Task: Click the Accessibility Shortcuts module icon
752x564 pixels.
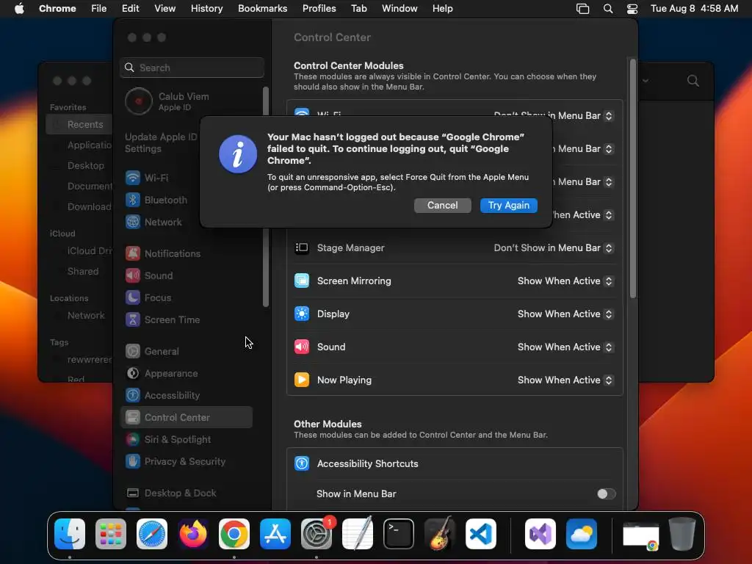Action: coord(302,464)
